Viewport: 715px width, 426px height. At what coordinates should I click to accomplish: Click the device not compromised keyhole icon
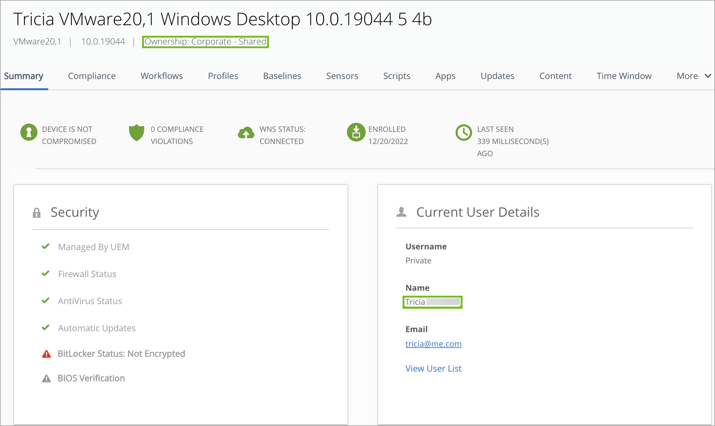pyautogui.click(x=29, y=132)
